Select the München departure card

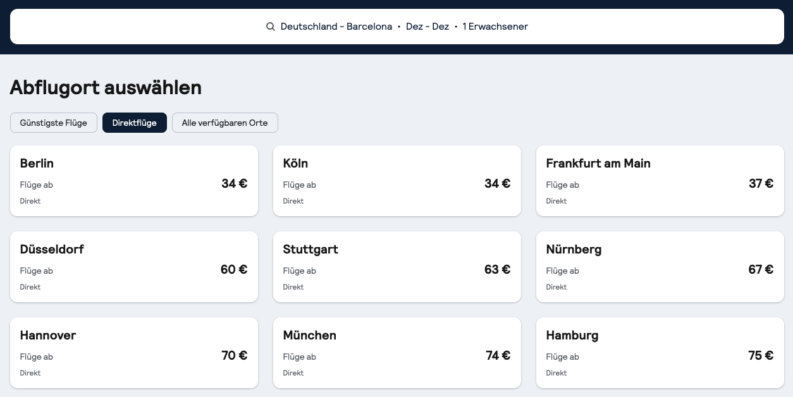[396, 353]
